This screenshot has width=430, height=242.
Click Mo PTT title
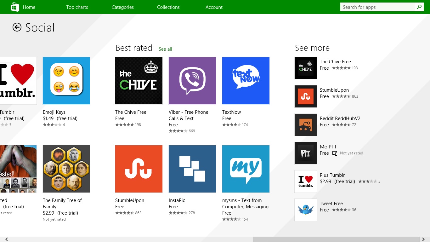pos(328,147)
